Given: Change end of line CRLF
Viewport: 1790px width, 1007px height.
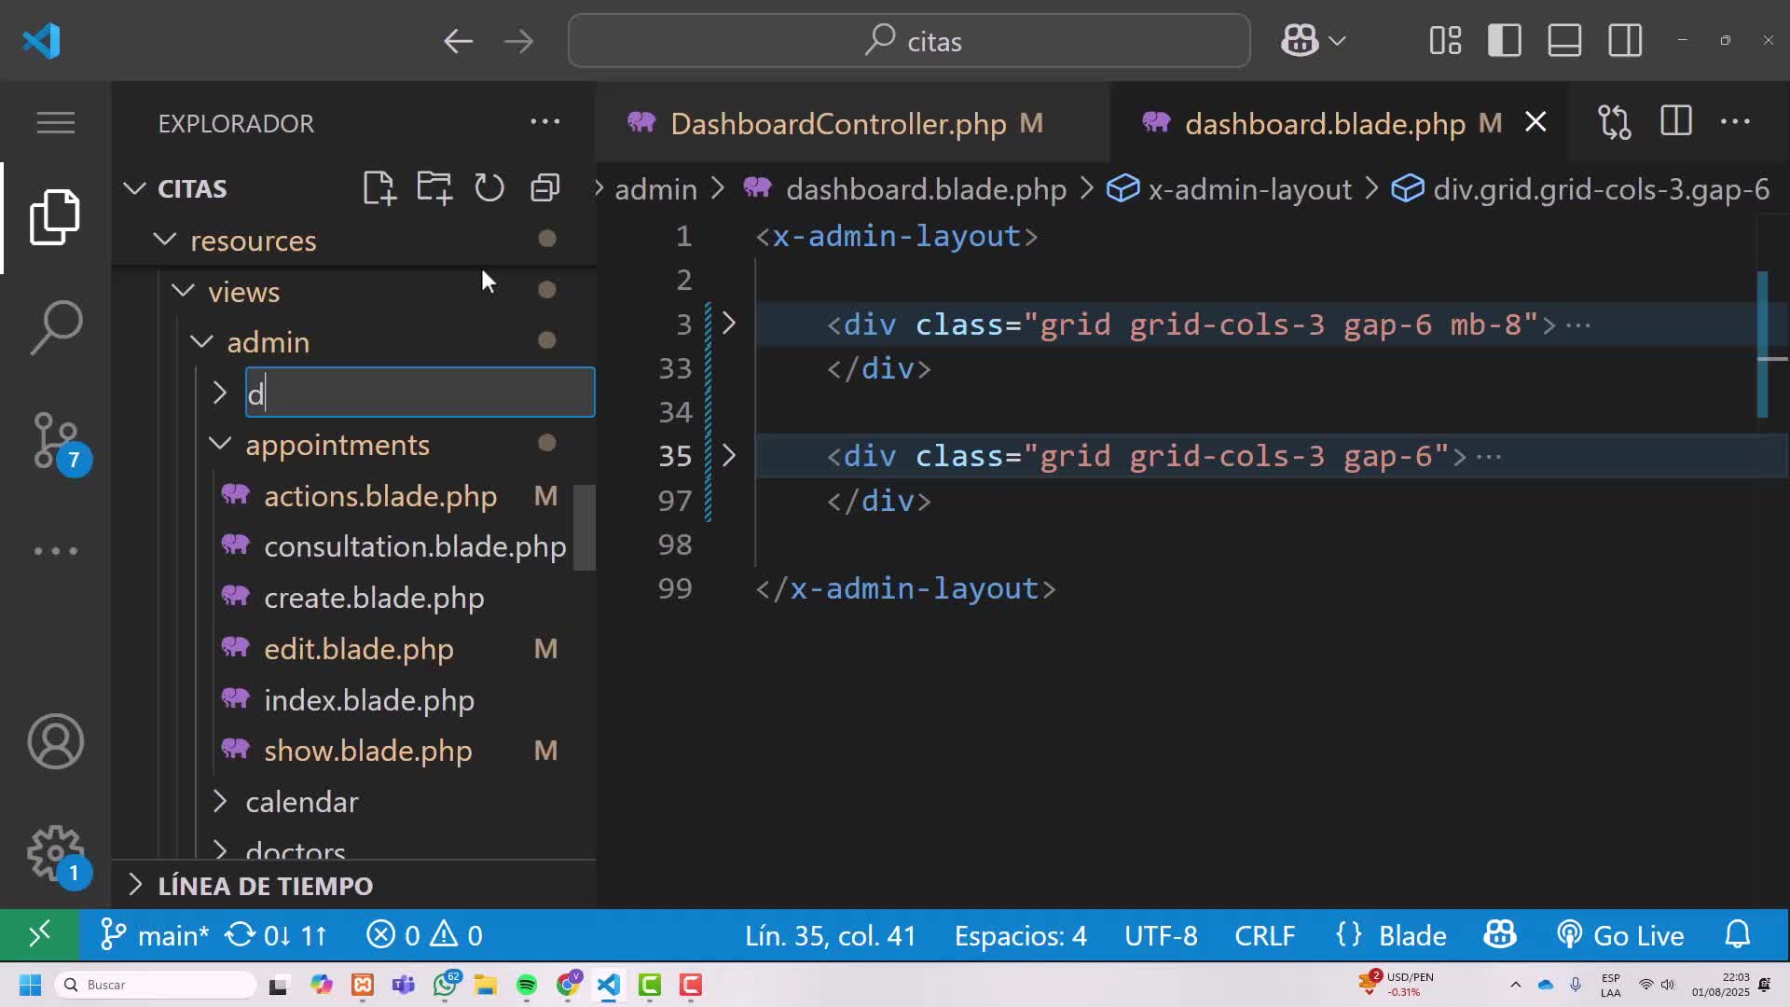Looking at the screenshot, I should pyautogui.click(x=1265, y=935).
